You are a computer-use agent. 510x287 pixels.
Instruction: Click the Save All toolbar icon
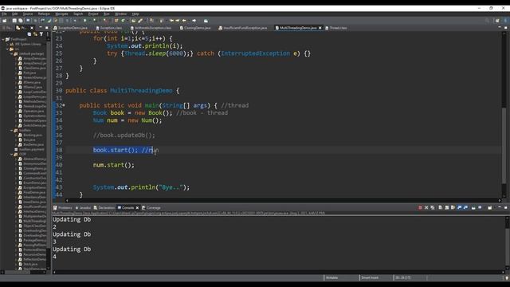coord(20,21)
